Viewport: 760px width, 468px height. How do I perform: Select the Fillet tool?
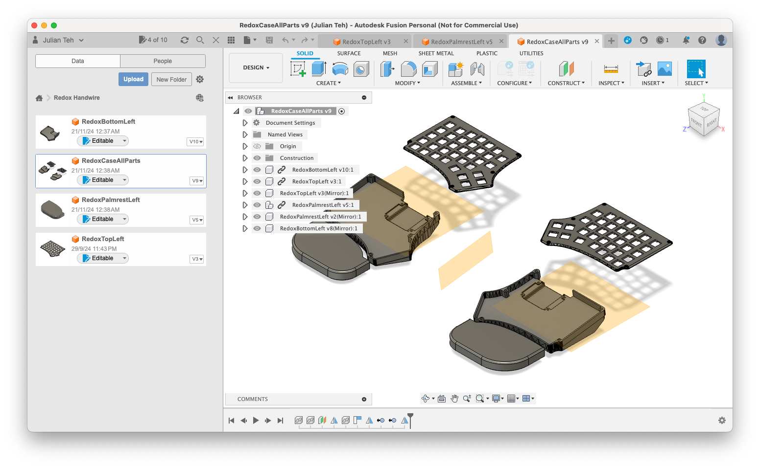click(408, 68)
